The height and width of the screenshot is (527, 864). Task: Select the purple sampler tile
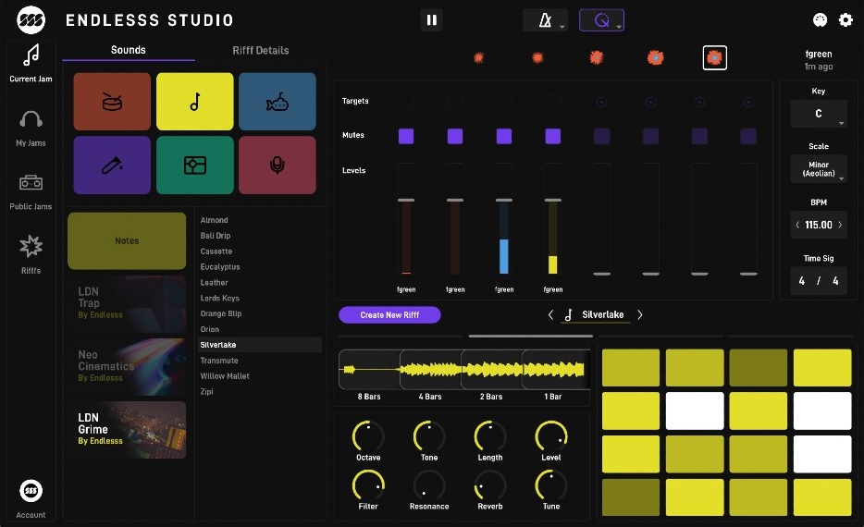pos(112,165)
